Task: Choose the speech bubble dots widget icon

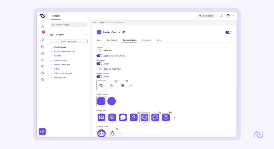Action: 123,117
